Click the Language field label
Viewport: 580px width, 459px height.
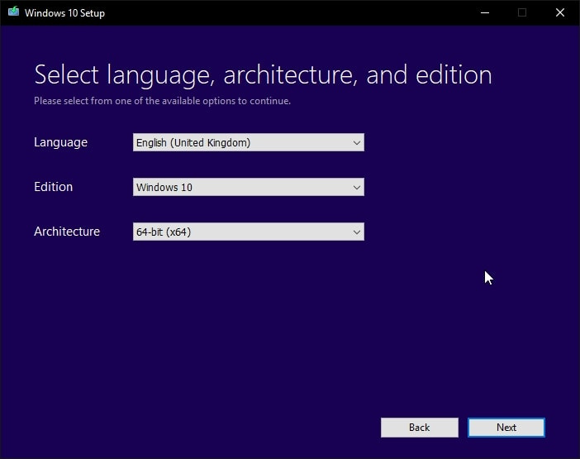point(60,142)
